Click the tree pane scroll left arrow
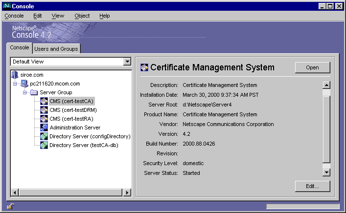This screenshot has width=346, height=213. pos(15,192)
